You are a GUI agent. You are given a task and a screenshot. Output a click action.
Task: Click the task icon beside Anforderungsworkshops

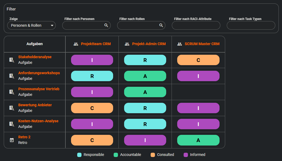(12, 76)
